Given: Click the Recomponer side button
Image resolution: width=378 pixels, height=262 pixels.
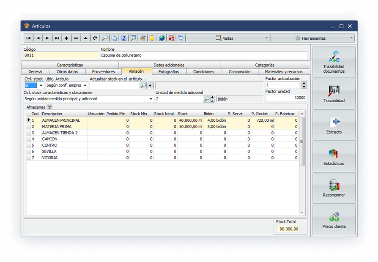Looking at the screenshot, I should [334, 188].
